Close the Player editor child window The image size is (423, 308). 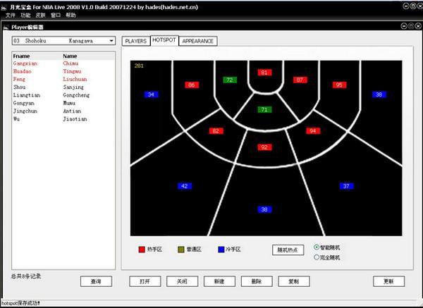[418, 26]
